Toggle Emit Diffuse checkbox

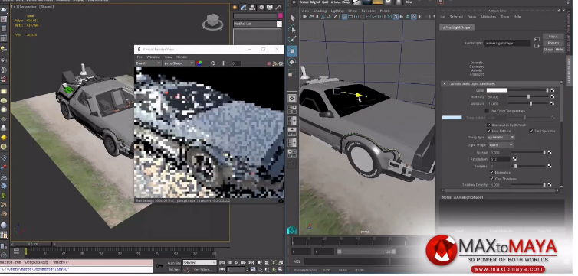coord(489,131)
